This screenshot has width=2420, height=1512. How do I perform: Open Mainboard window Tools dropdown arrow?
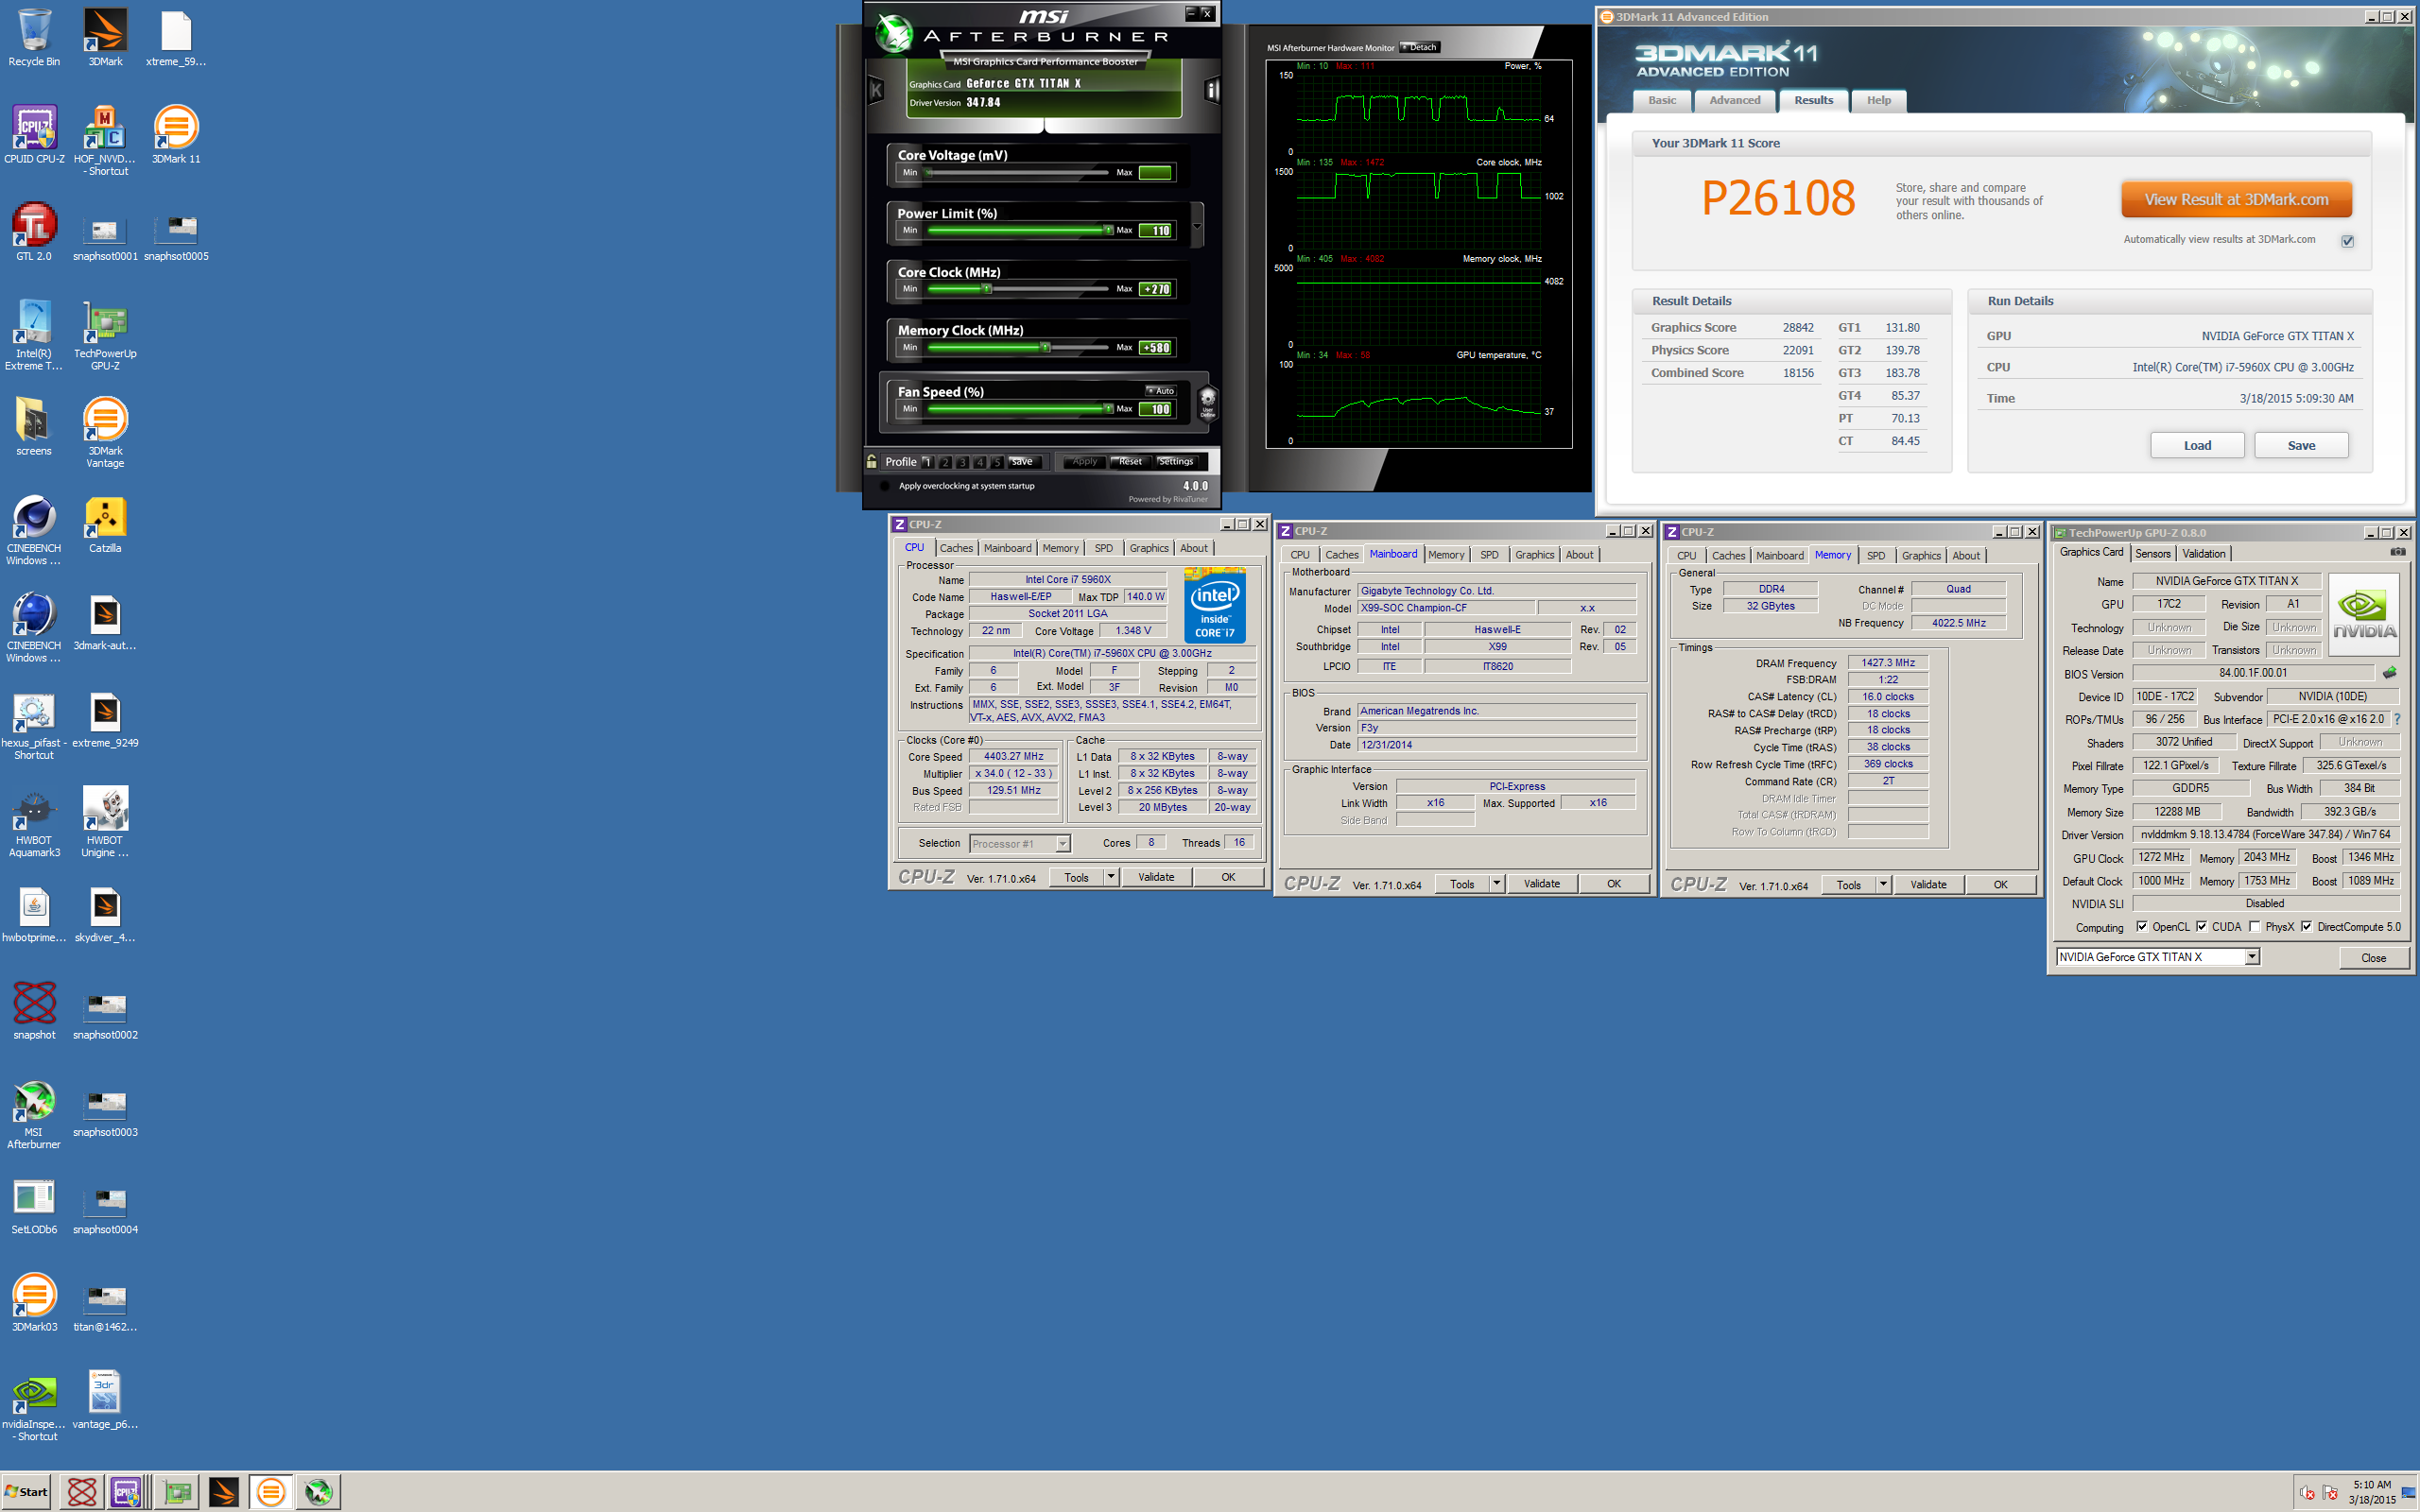[1496, 883]
